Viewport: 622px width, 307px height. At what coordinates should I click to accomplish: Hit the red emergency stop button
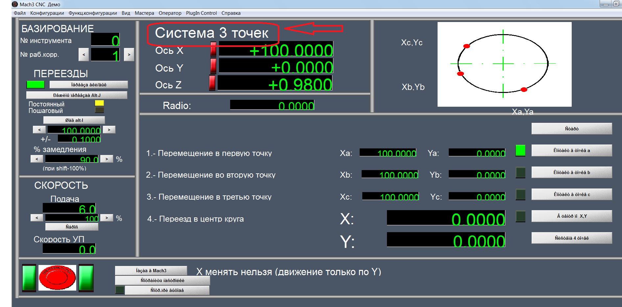tap(57, 278)
